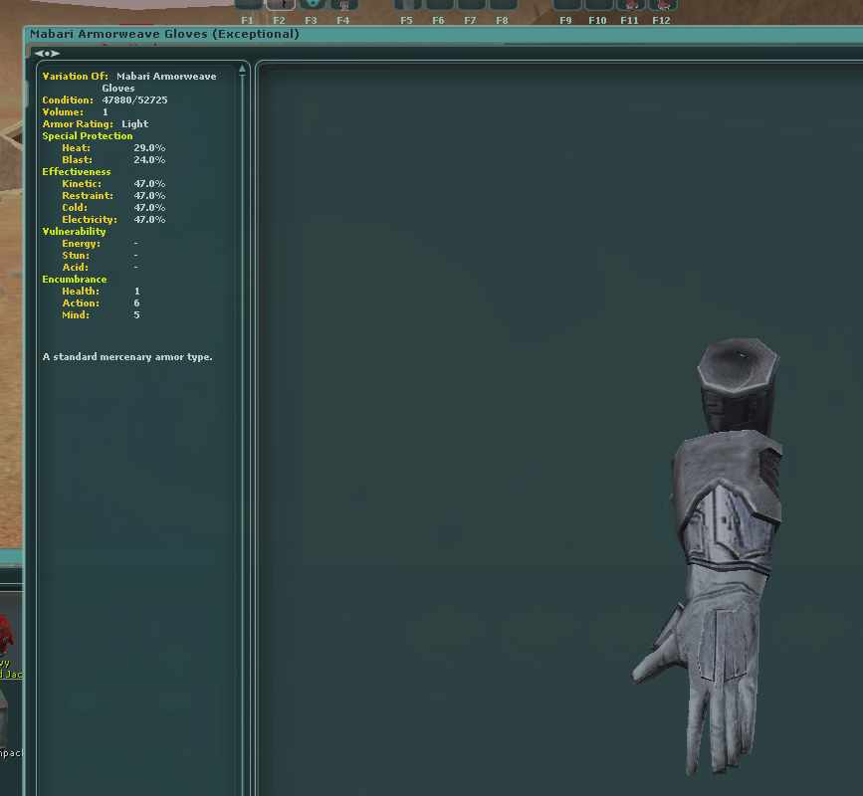Select the "Heat:" label
The image size is (863, 796).
pos(76,148)
